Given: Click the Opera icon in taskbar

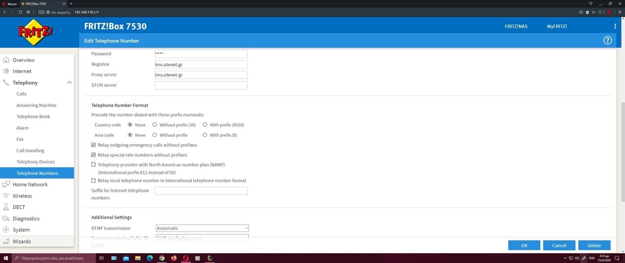Looking at the screenshot, I should pyautogui.click(x=186, y=258).
